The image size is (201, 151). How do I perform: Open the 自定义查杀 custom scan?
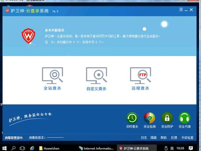(x=96, y=79)
